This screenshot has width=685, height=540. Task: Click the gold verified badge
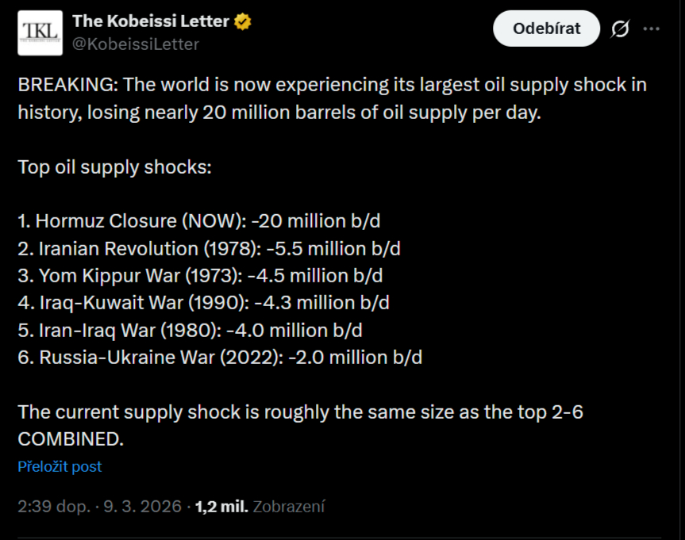tap(243, 22)
